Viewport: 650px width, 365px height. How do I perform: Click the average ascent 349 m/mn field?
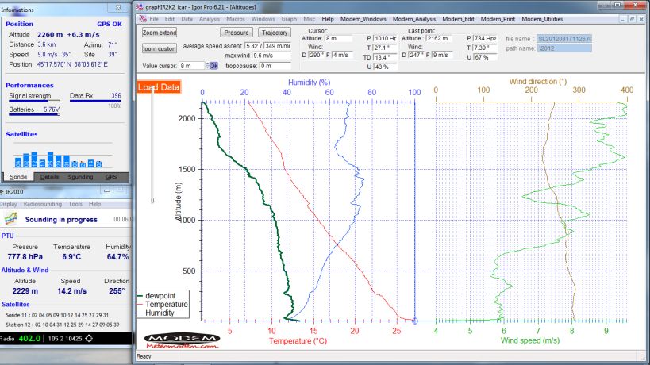[x=277, y=46]
